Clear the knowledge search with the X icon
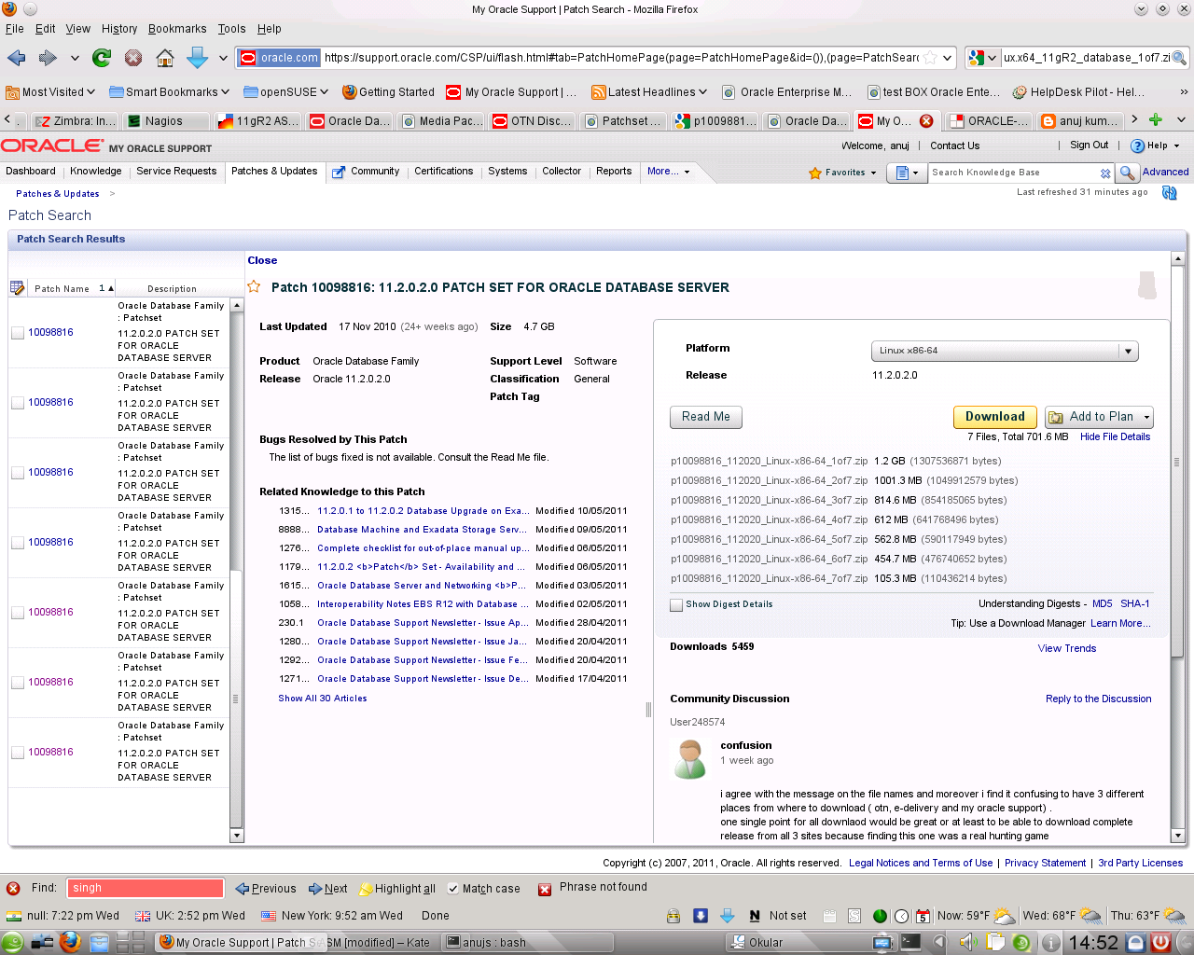 point(1105,173)
